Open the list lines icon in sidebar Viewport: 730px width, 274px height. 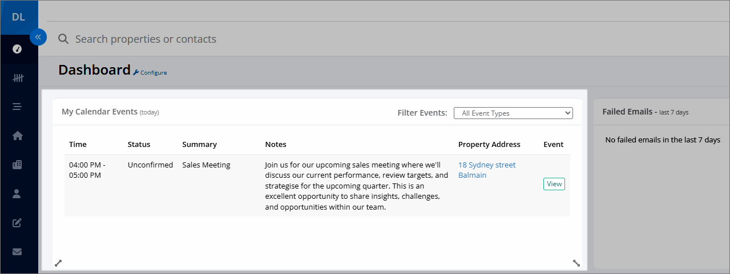[17, 107]
